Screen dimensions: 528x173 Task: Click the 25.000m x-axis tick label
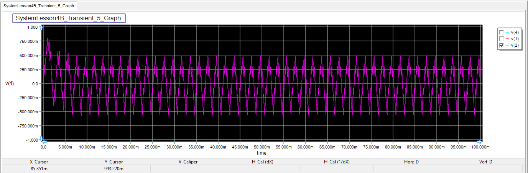[152, 147]
